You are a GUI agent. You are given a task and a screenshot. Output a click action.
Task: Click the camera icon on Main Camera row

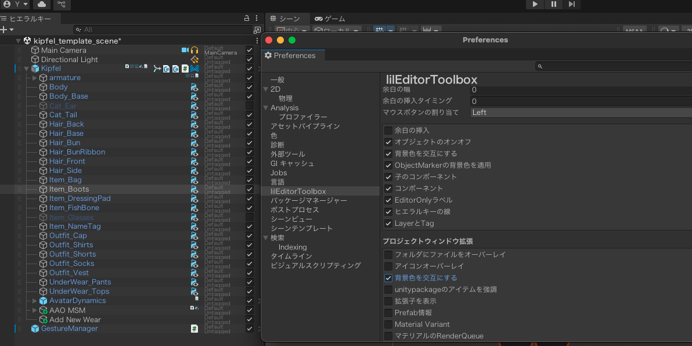pos(185,50)
